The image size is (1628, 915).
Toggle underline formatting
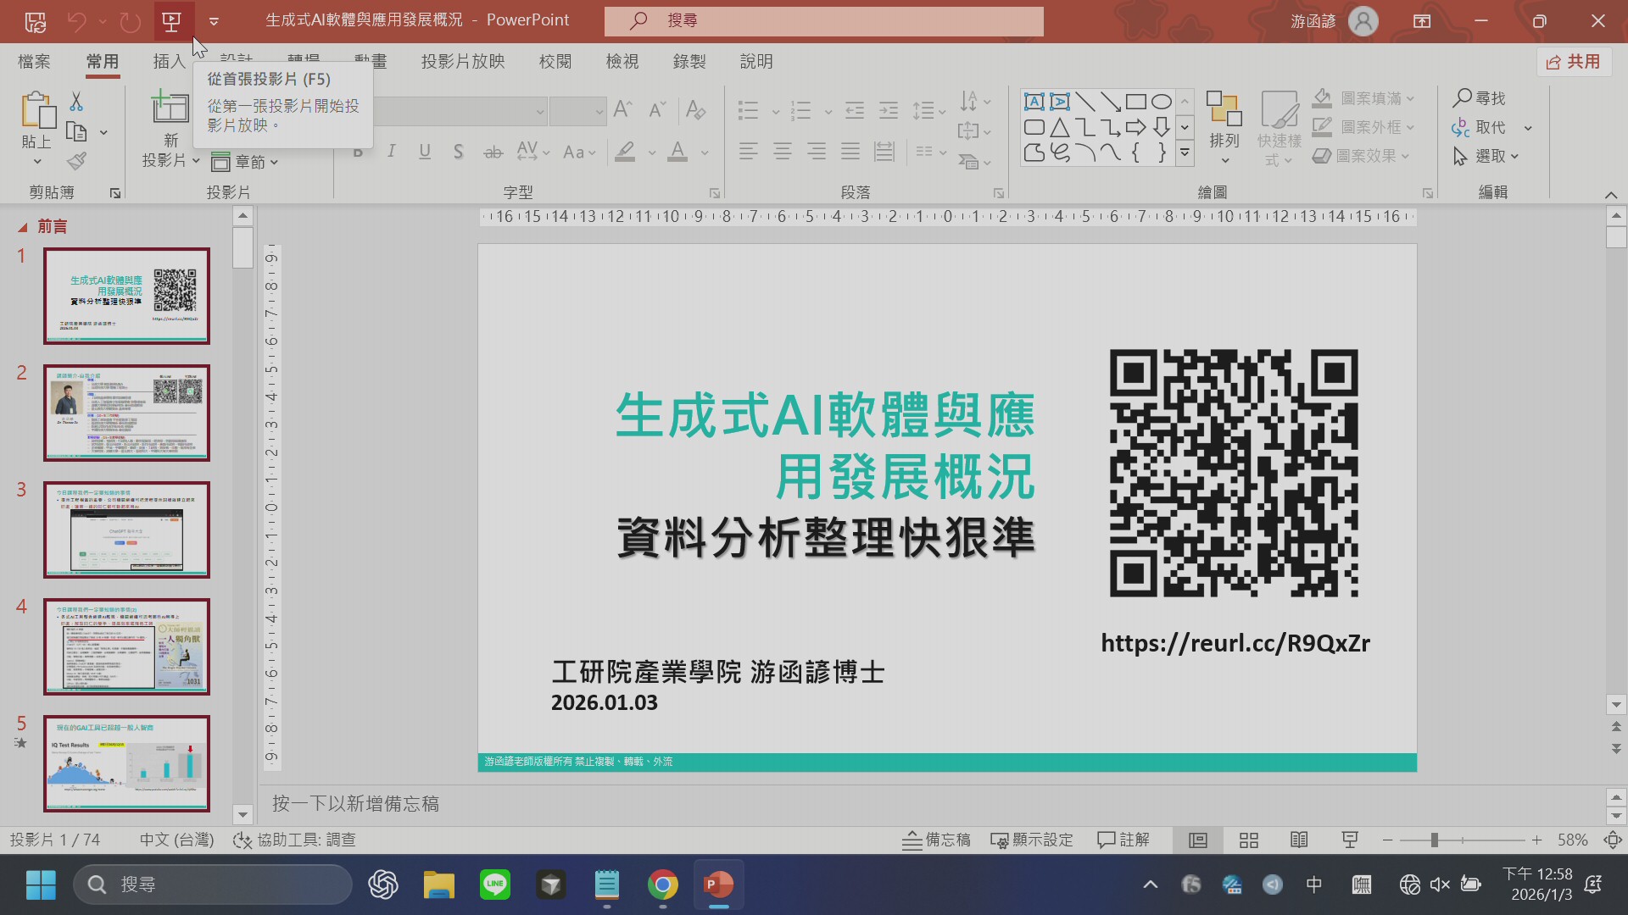click(x=425, y=152)
